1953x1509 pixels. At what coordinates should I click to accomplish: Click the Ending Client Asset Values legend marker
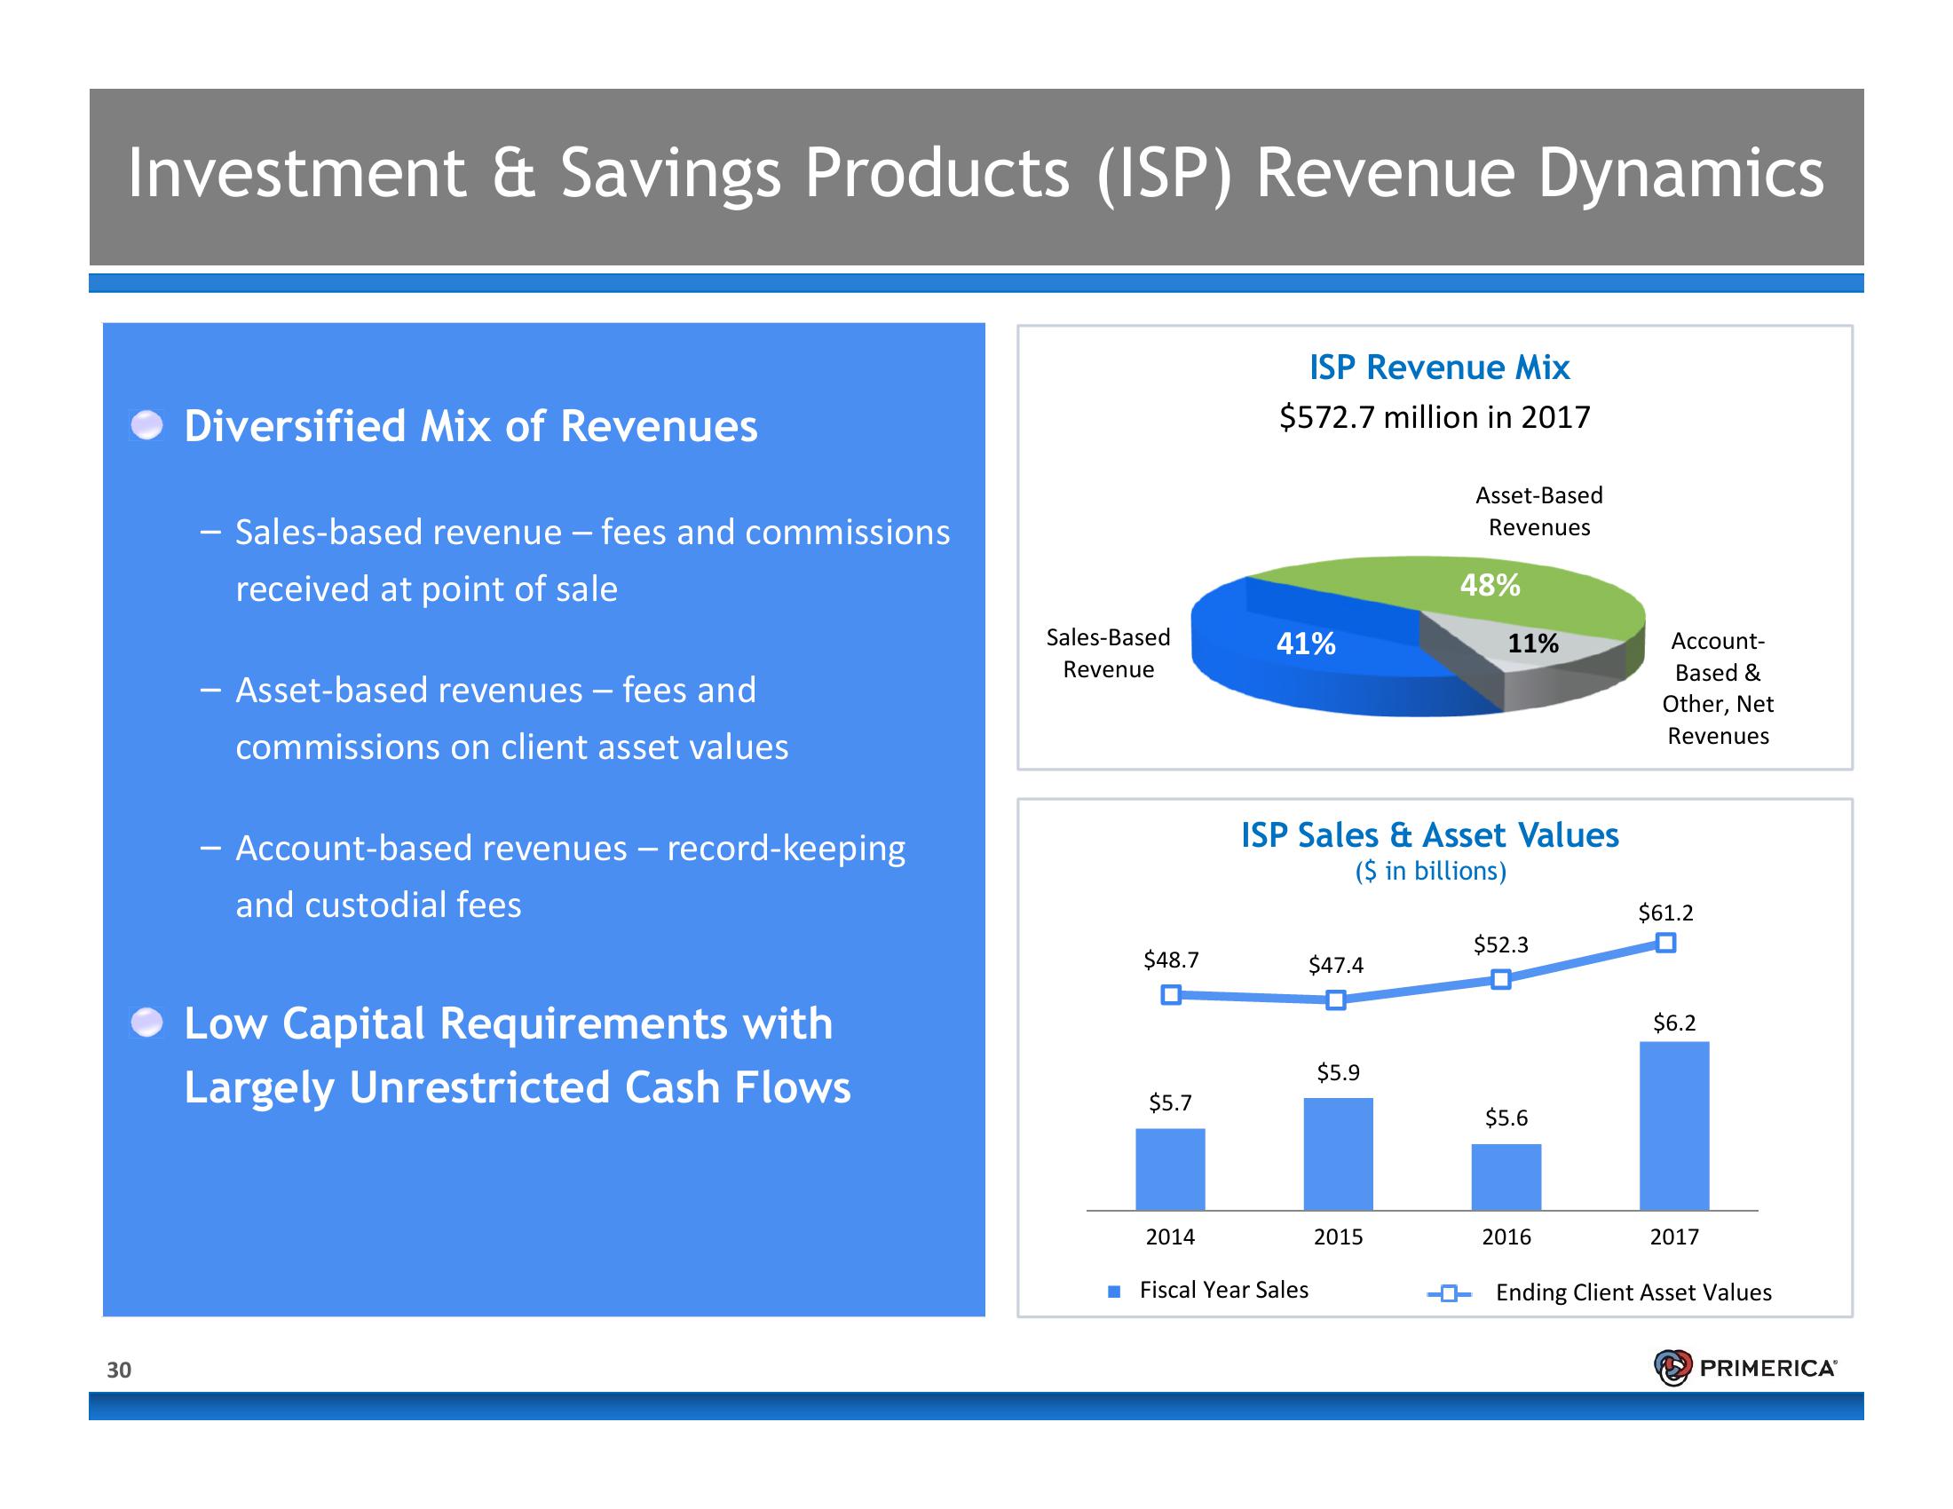coord(1450,1293)
